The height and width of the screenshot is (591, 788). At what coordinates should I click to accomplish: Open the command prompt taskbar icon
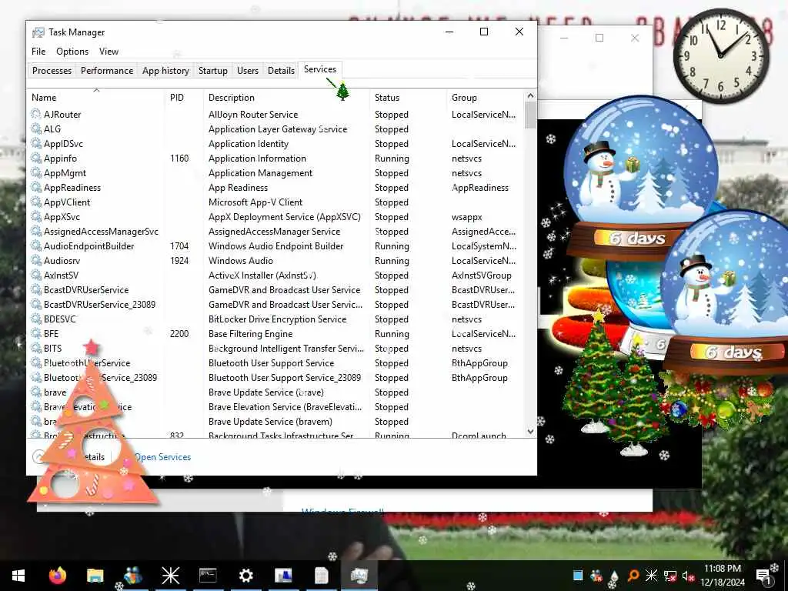coord(208,576)
